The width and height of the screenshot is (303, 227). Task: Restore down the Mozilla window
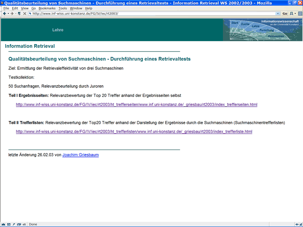click(x=295, y=3)
